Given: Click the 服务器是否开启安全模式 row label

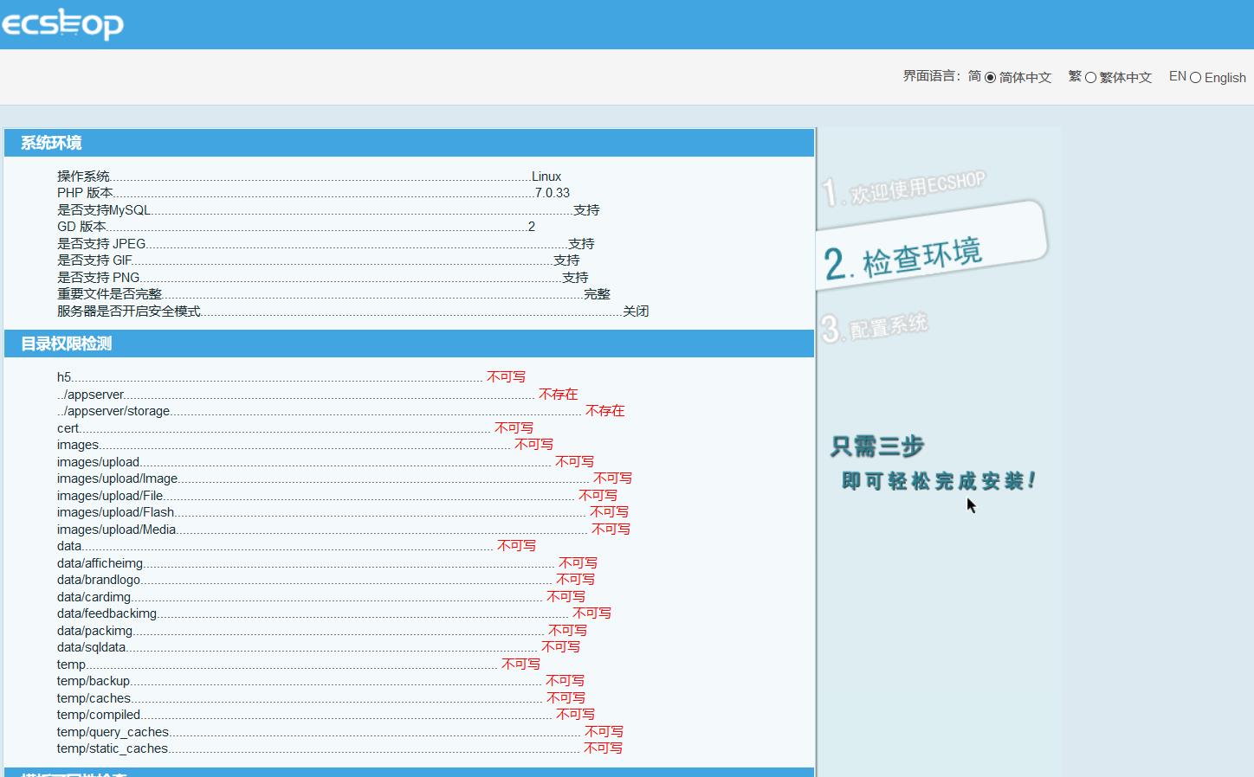Looking at the screenshot, I should [x=129, y=311].
